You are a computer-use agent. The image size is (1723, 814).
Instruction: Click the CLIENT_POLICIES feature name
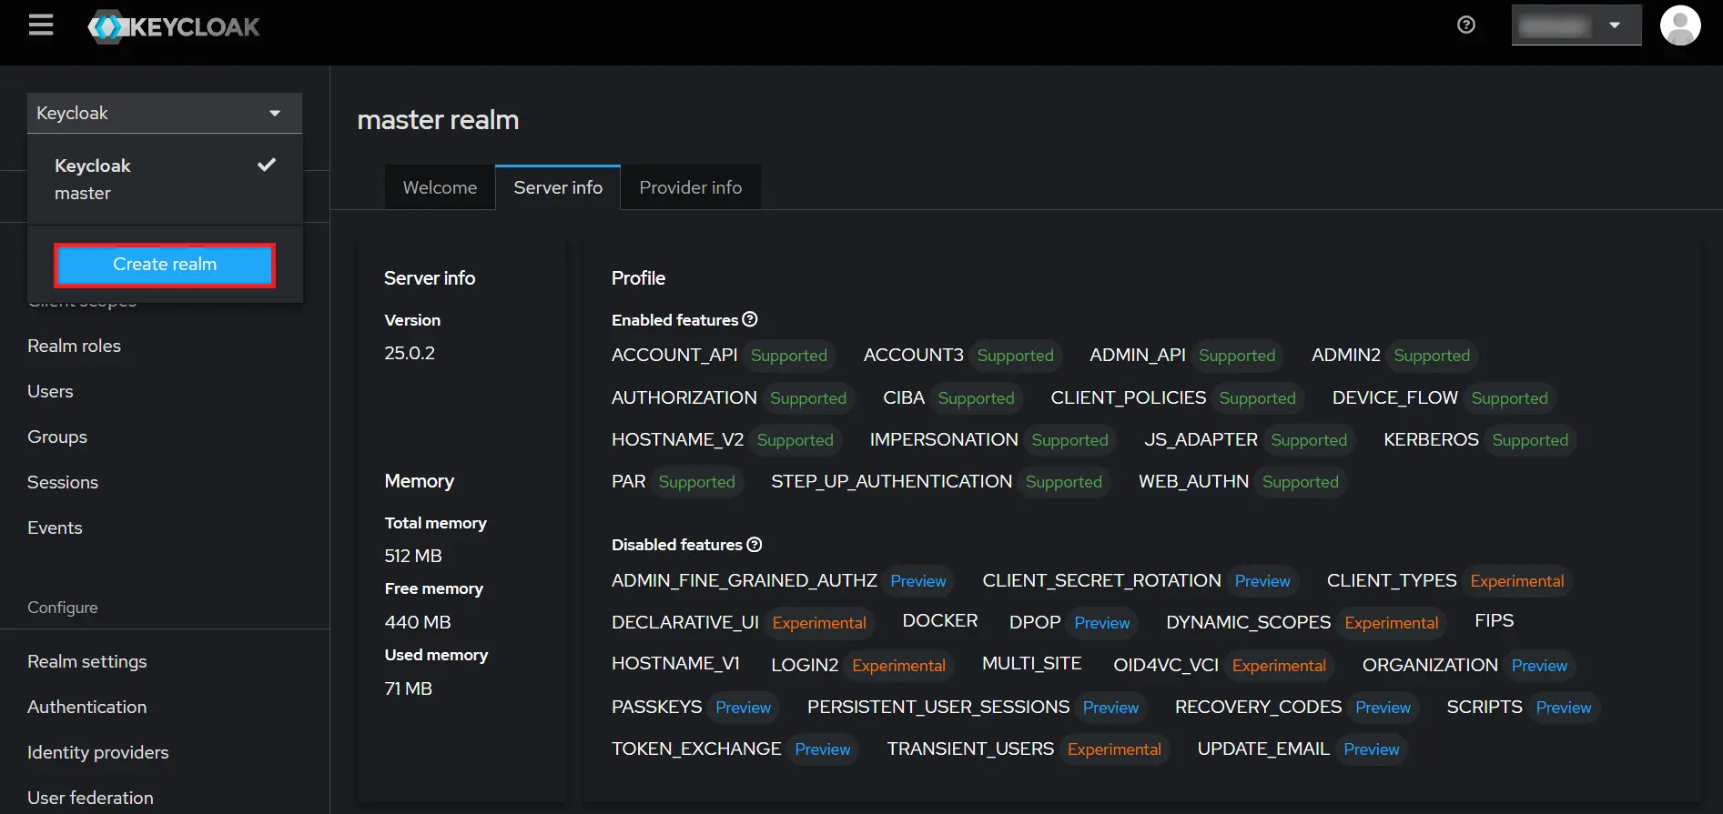tap(1129, 397)
